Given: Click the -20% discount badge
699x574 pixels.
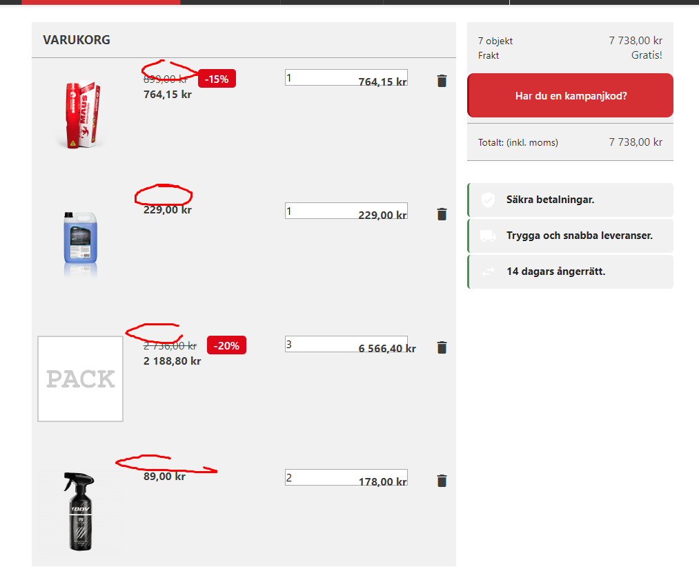Looking at the screenshot, I should [226, 345].
